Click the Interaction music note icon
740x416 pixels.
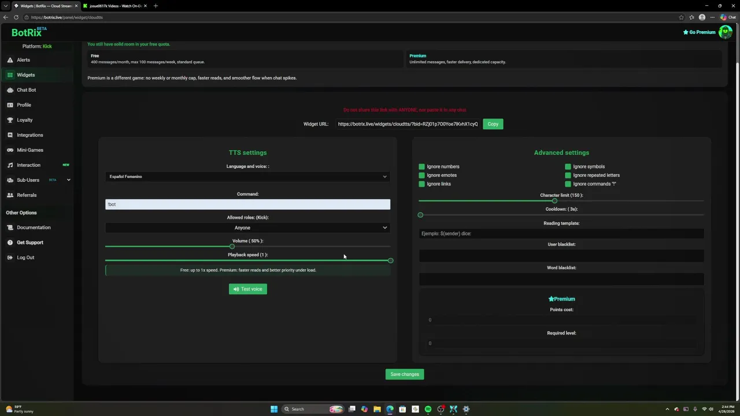(10, 165)
